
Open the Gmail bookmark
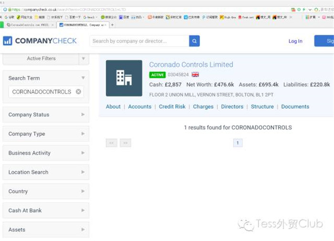pos(90,17)
